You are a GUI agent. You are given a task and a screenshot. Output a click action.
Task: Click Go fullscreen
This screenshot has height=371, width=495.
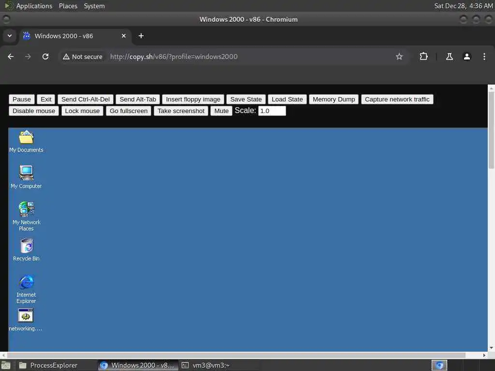129,111
